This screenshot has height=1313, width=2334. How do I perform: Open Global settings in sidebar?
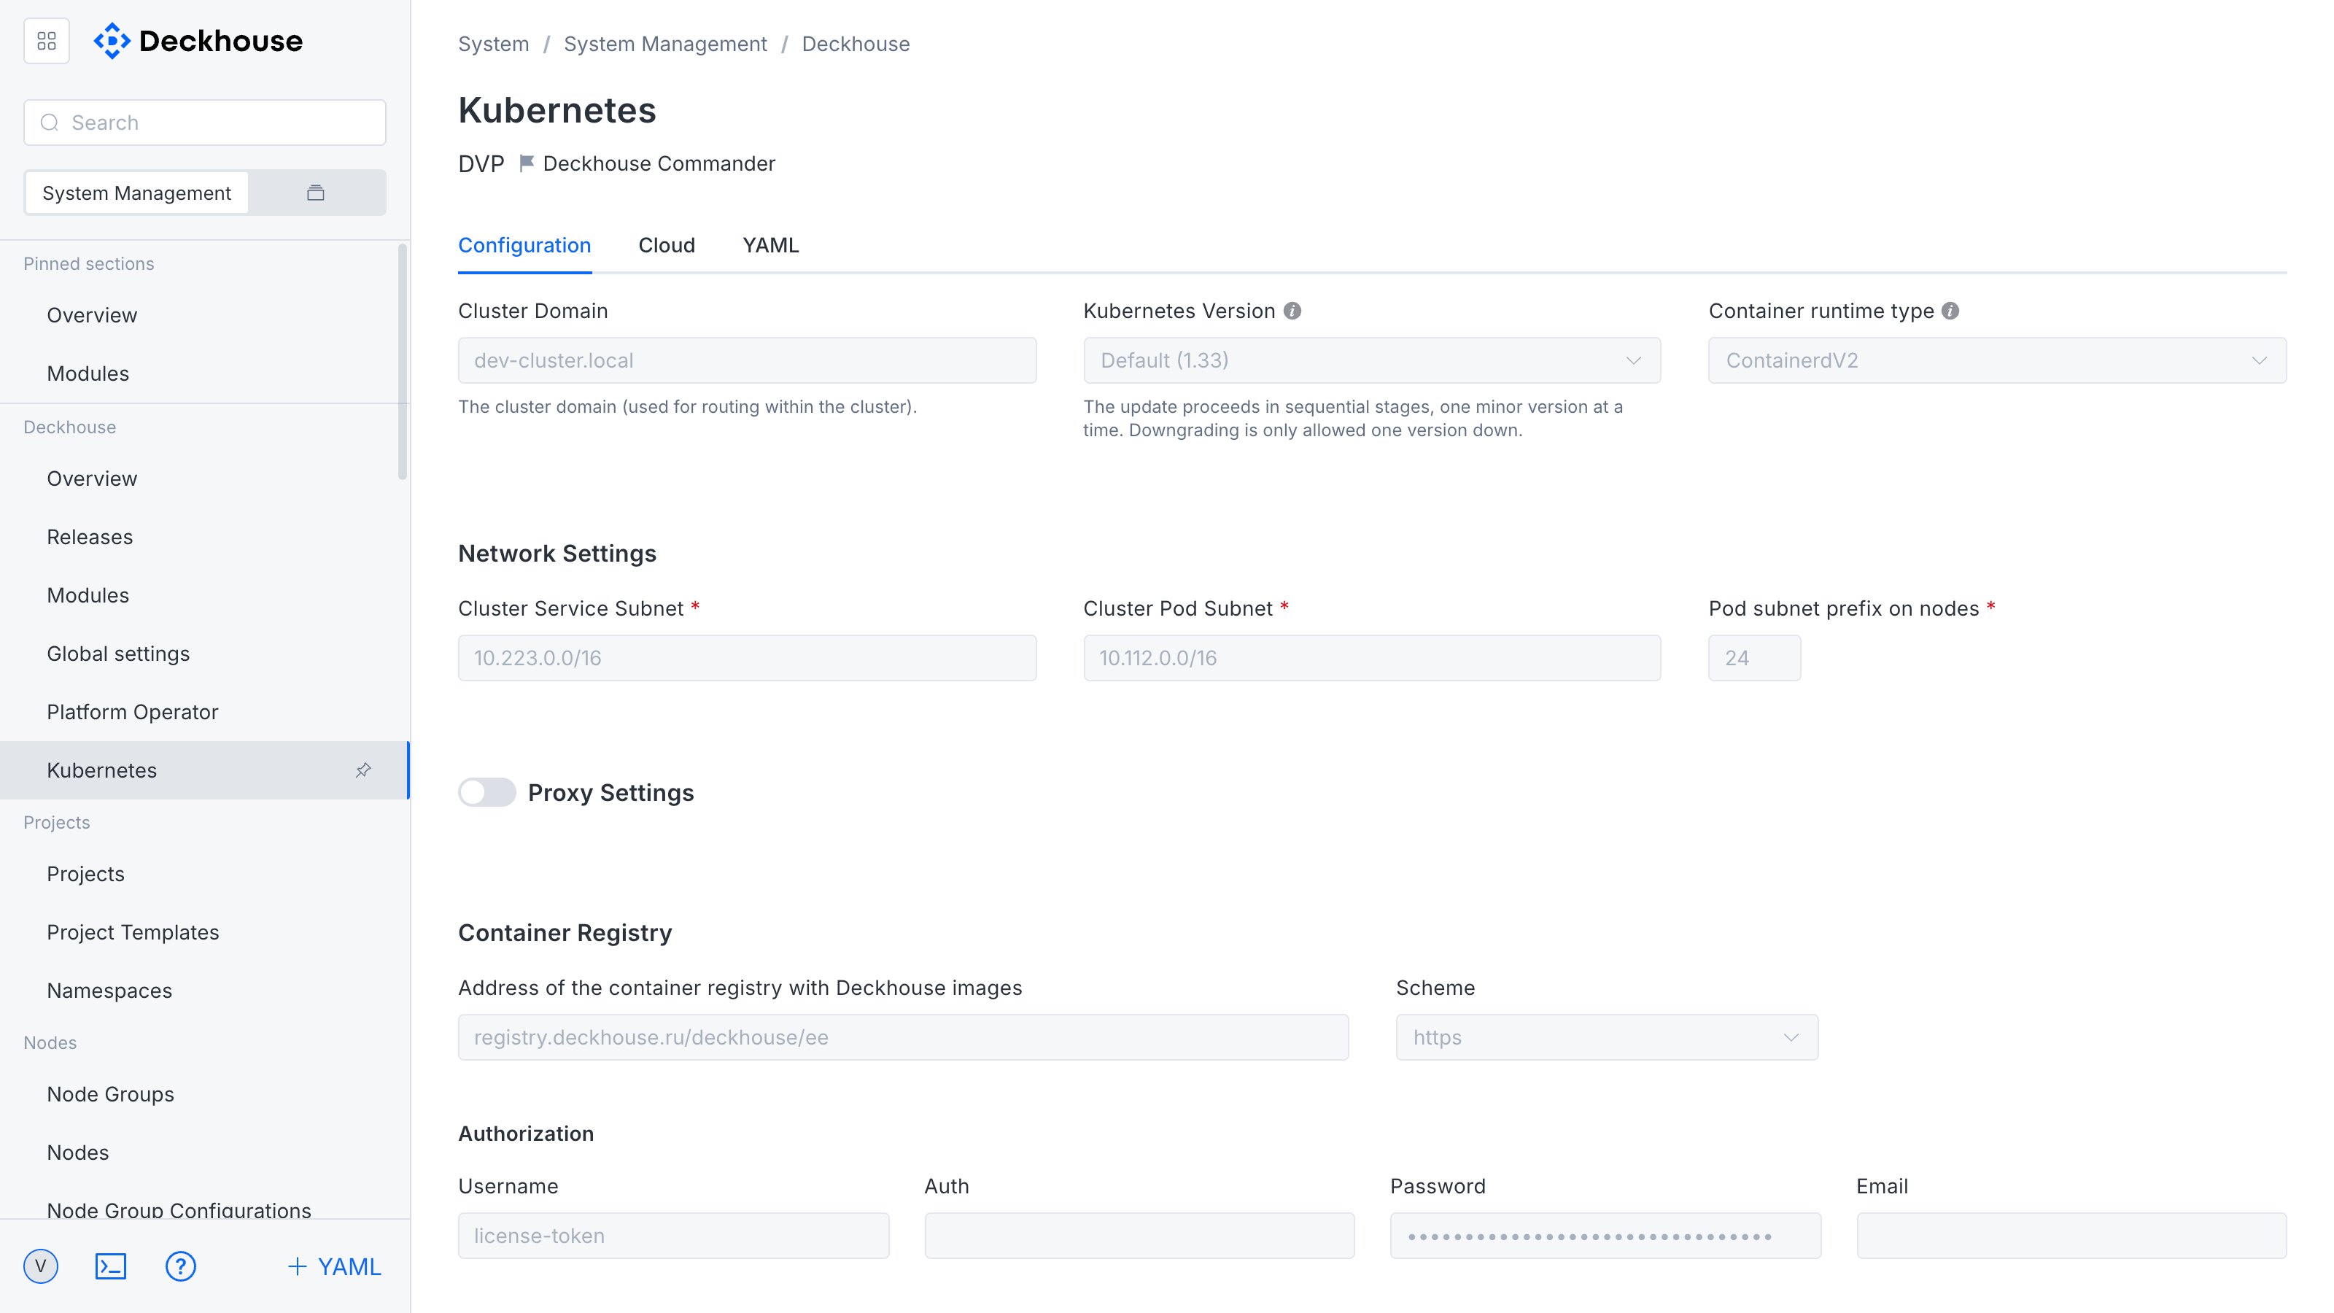click(x=205, y=654)
